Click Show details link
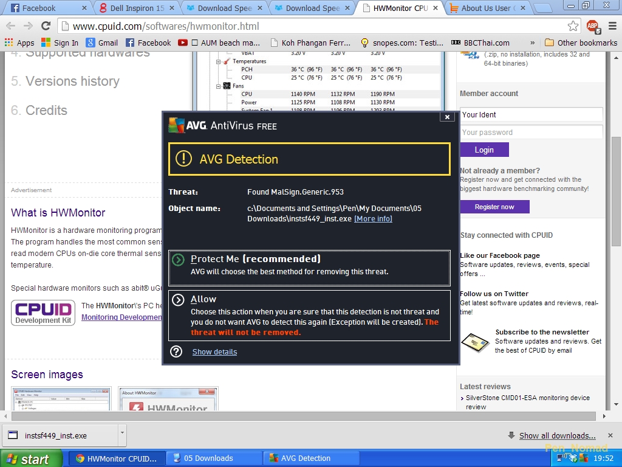 tap(214, 352)
